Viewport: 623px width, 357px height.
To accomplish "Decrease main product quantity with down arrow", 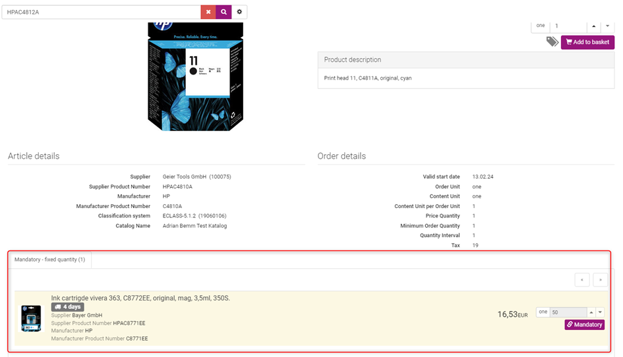I will click(x=607, y=26).
